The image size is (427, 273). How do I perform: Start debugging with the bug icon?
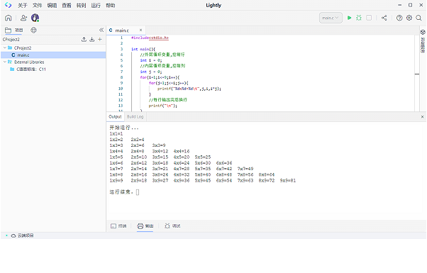(x=359, y=18)
